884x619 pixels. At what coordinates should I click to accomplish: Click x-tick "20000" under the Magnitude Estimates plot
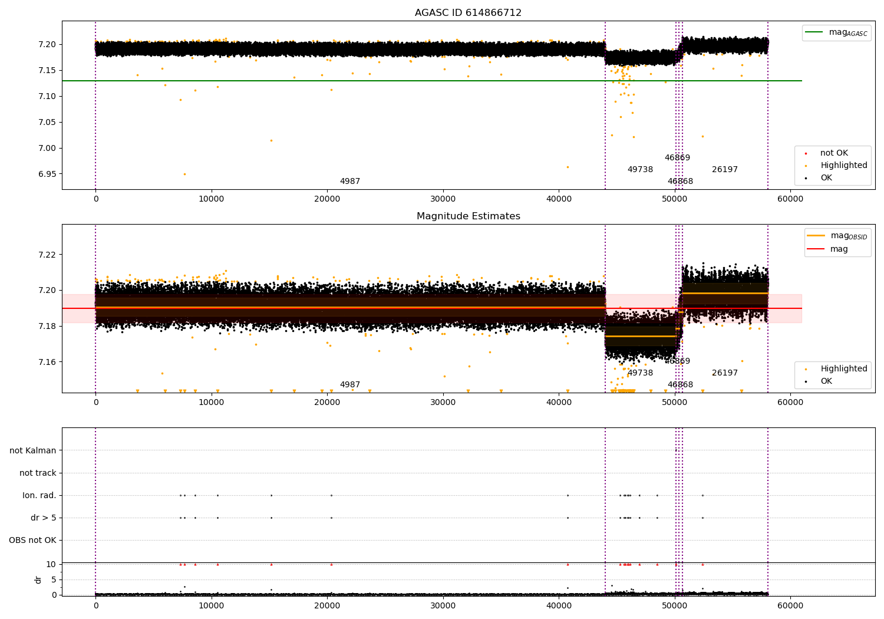pos(327,402)
